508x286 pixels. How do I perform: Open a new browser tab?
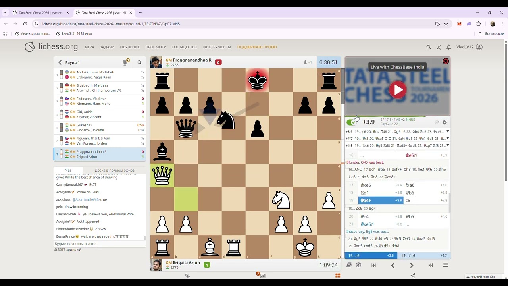point(140,12)
